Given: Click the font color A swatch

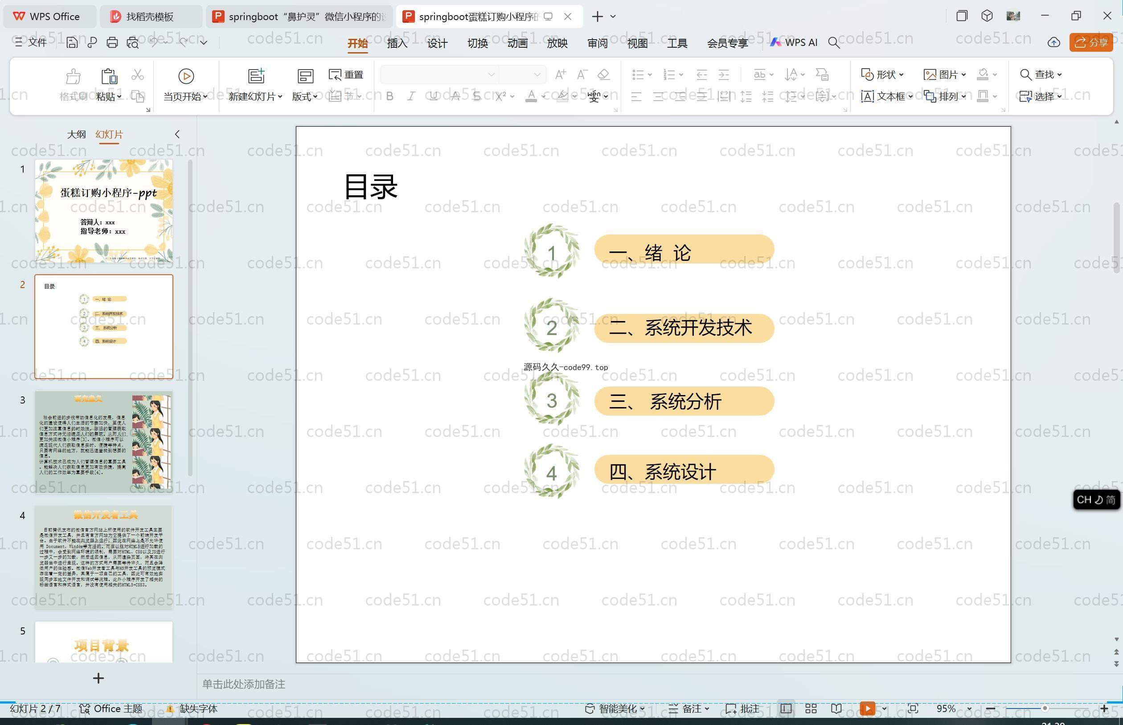Looking at the screenshot, I should pos(531,96).
